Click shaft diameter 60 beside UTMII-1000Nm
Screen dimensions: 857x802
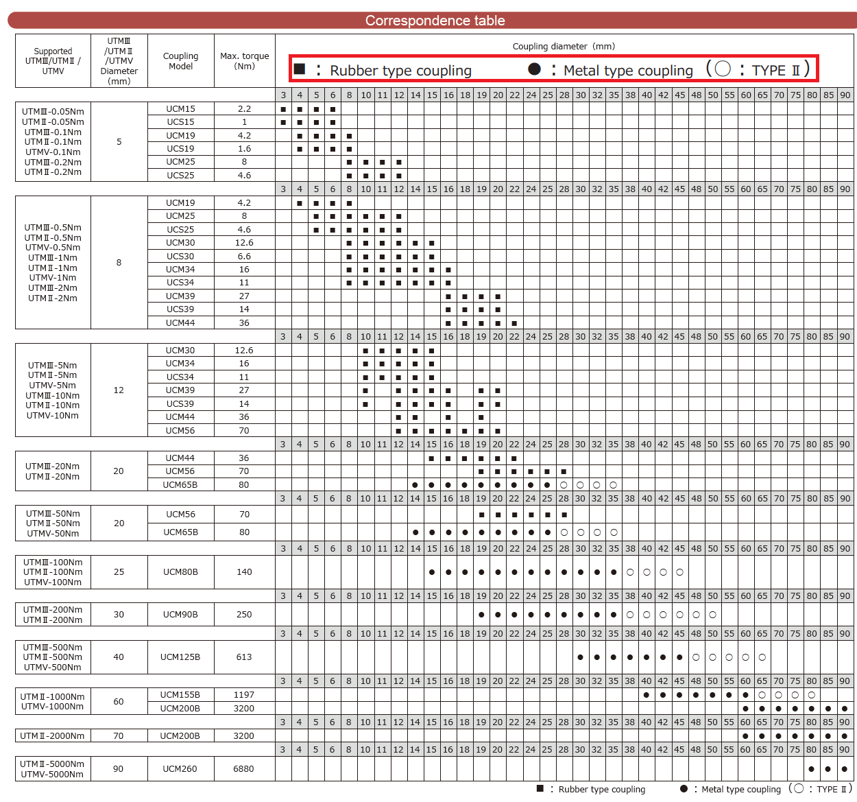[119, 702]
